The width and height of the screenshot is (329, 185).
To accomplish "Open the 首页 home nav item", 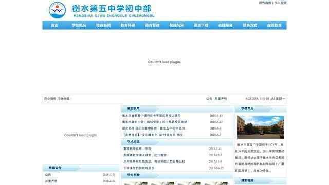I will (54, 25).
